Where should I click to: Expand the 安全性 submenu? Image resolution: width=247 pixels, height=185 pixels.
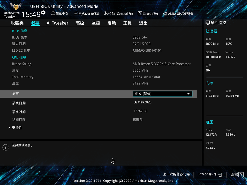(17, 128)
